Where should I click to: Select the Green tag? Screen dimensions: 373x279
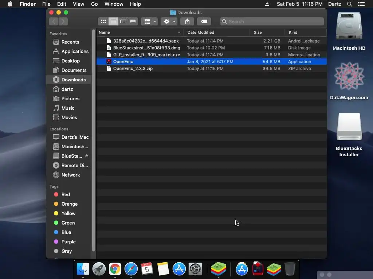69,223
